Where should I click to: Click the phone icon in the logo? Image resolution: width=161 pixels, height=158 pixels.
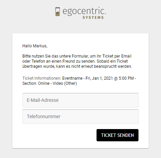coord(58,12)
